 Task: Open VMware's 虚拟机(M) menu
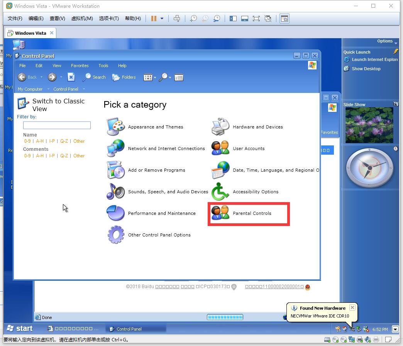(x=82, y=19)
